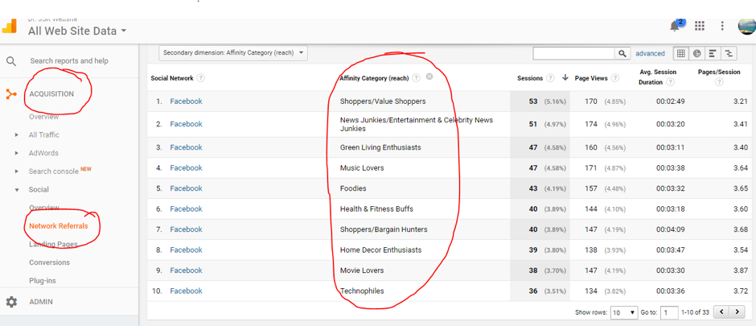Focus the table search input box
The image size is (756, 326).
pyautogui.click(x=573, y=54)
